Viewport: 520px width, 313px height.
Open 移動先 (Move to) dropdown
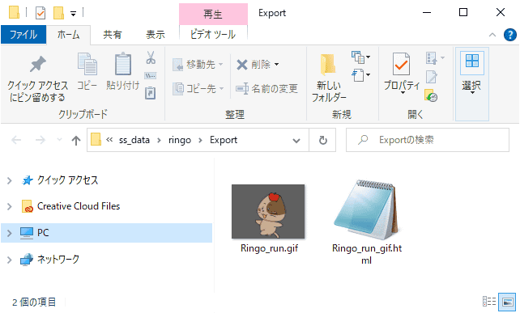198,64
